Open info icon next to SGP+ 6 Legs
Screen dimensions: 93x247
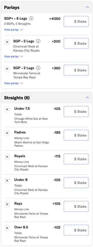click(31, 19)
